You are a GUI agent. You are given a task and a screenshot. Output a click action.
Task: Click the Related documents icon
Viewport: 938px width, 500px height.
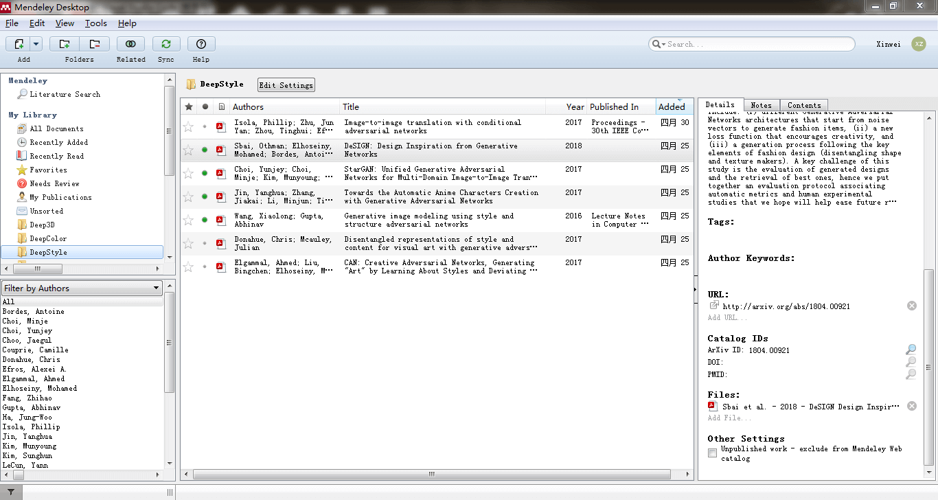pos(130,44)
